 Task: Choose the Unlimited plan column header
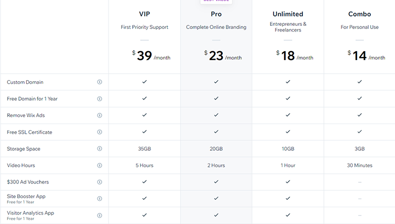point(288,14)
